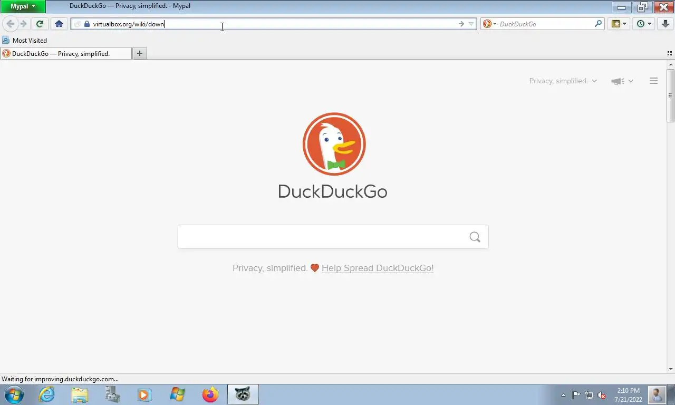Open the Action Center flag icon
The height and width of the screenshot is (405, 675).
point(576,395)
